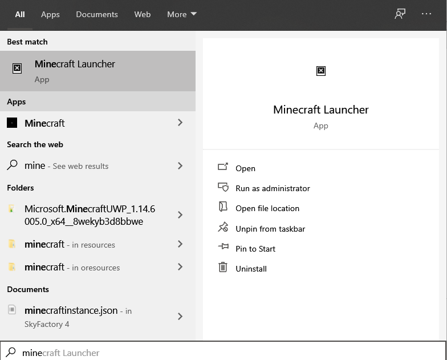Select 'minecraft - in resources' folder

pos(98,244)
